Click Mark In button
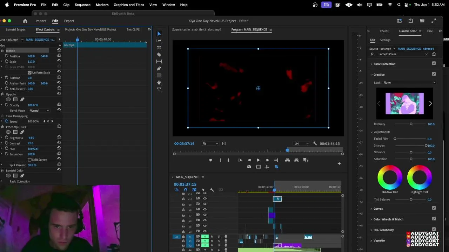 (x=220, y=160)
